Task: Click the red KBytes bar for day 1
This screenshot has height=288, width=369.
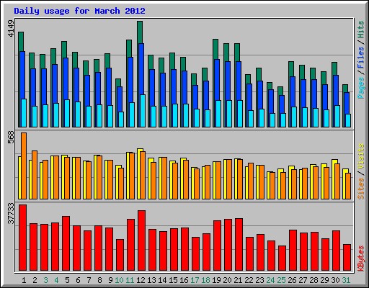Action: tap(22, 238)
